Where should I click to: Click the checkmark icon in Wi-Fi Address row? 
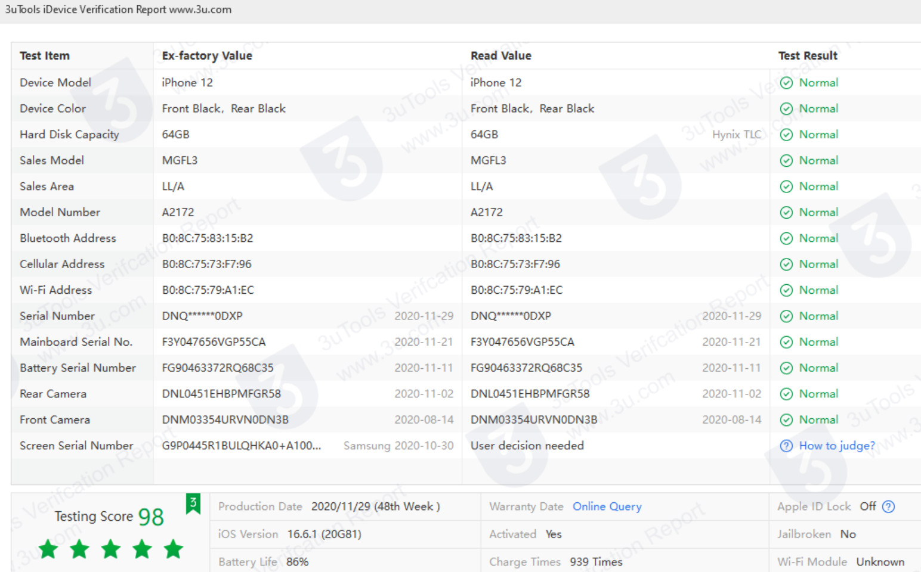point(786,290)
